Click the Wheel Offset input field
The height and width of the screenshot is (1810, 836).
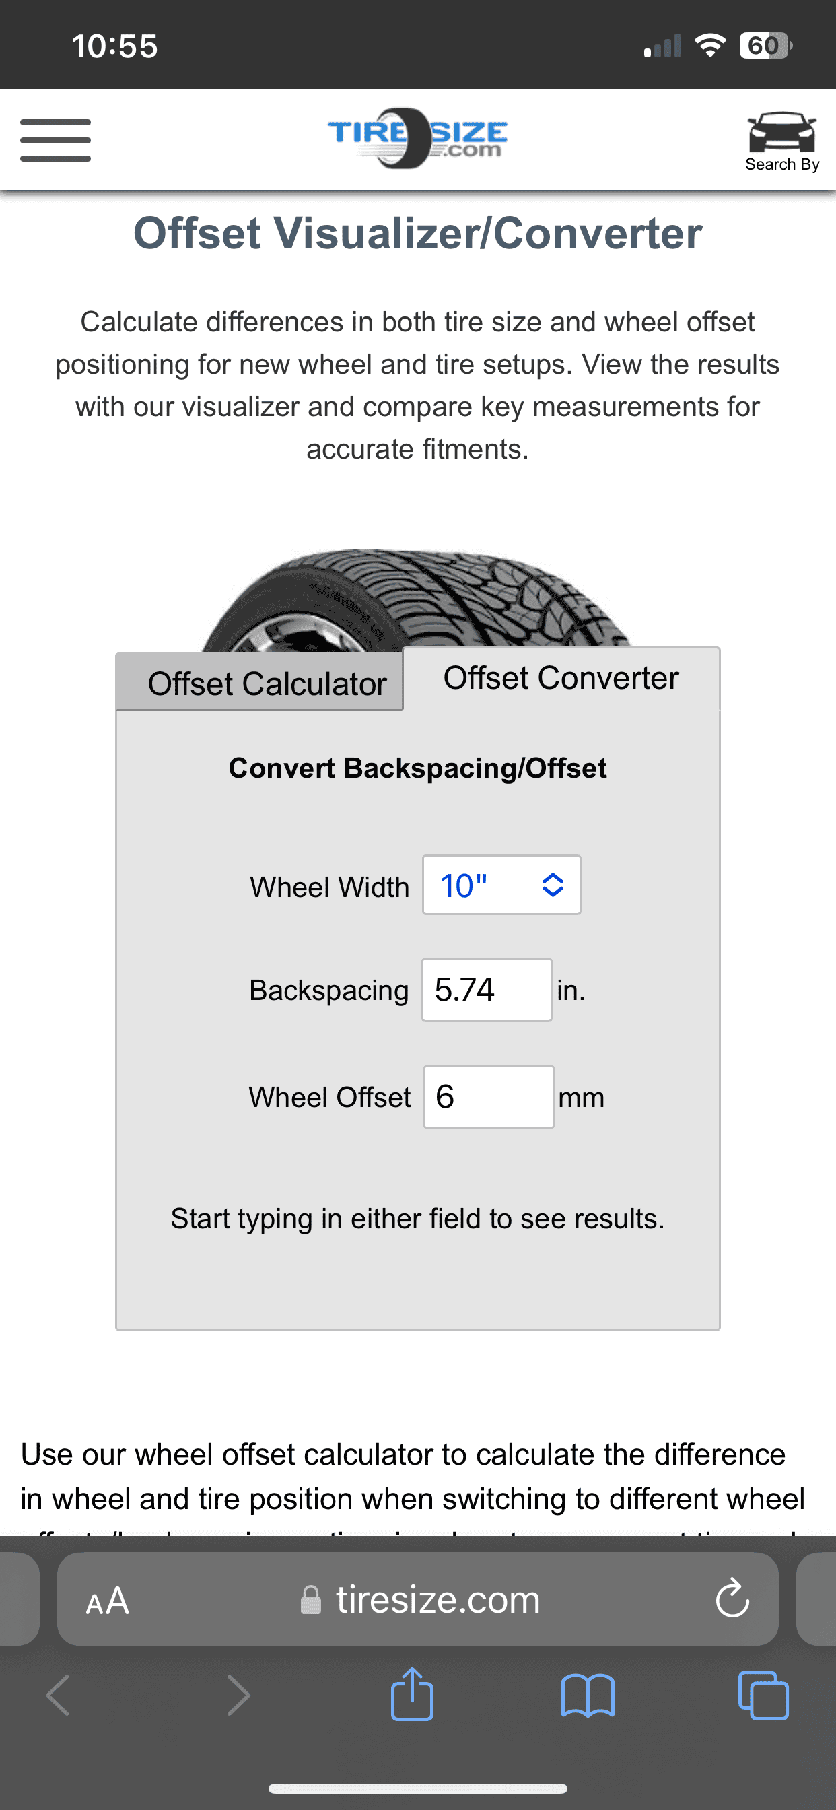click(488, 1096)
